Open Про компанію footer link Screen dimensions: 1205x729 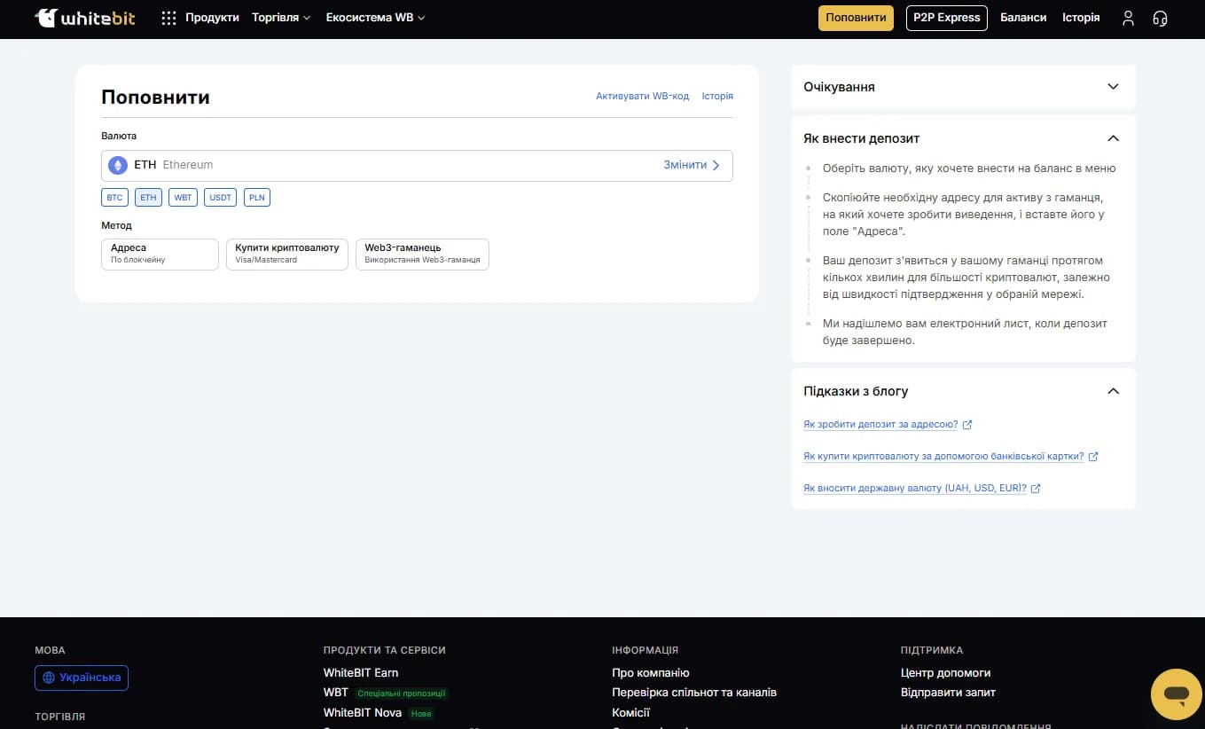651,673
